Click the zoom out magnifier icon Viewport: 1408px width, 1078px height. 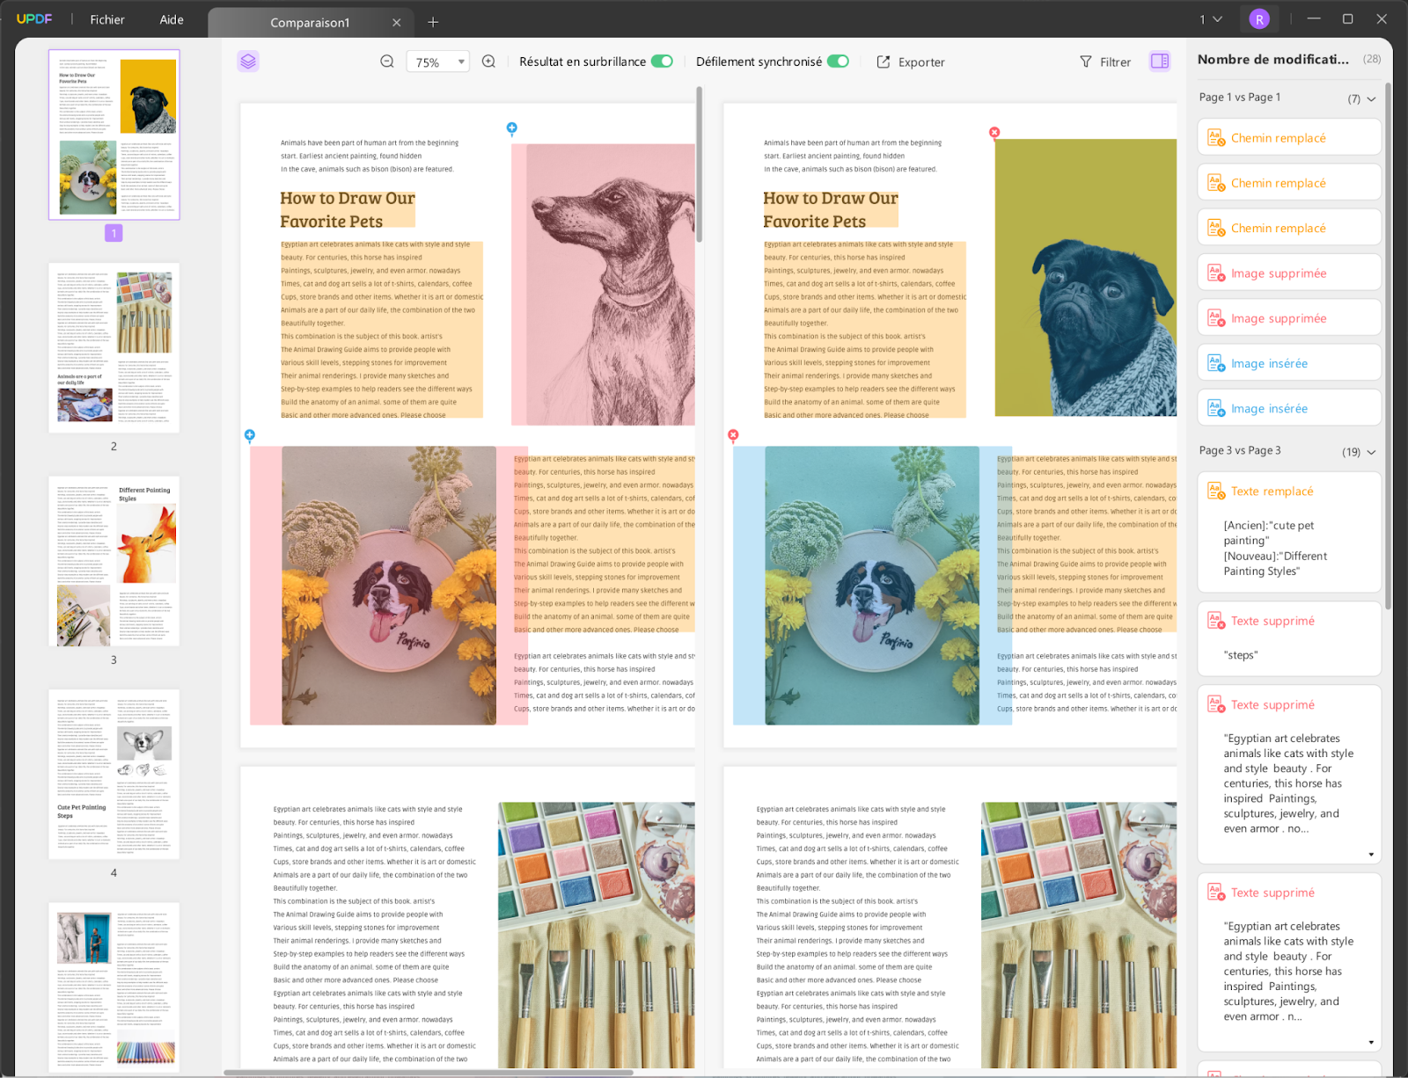pyautogui.click(x=387, y=62)
